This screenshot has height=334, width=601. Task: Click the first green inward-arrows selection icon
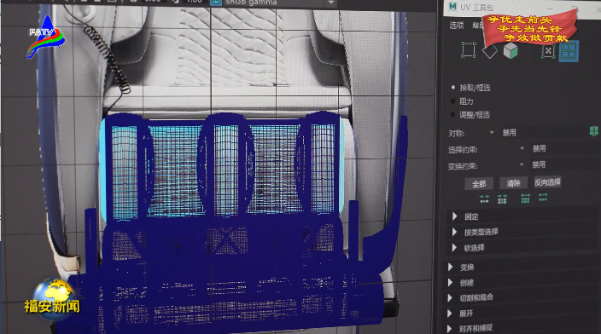484,199
